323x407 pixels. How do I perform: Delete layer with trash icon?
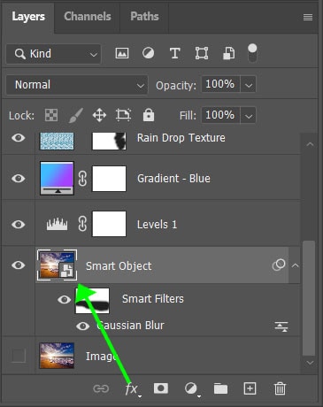pos(280,388)
